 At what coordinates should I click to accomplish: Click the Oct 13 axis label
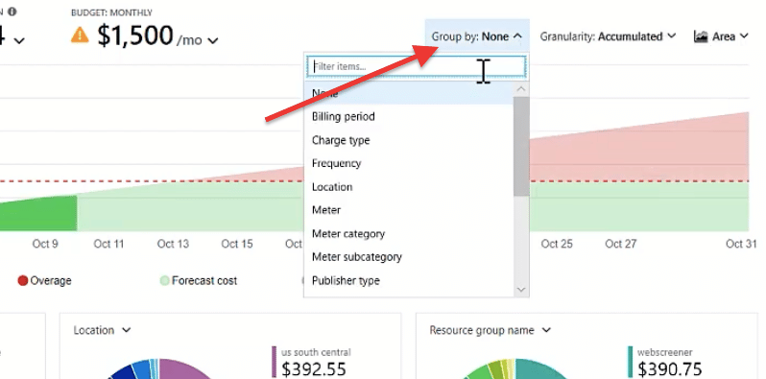[x=173, y=244]
